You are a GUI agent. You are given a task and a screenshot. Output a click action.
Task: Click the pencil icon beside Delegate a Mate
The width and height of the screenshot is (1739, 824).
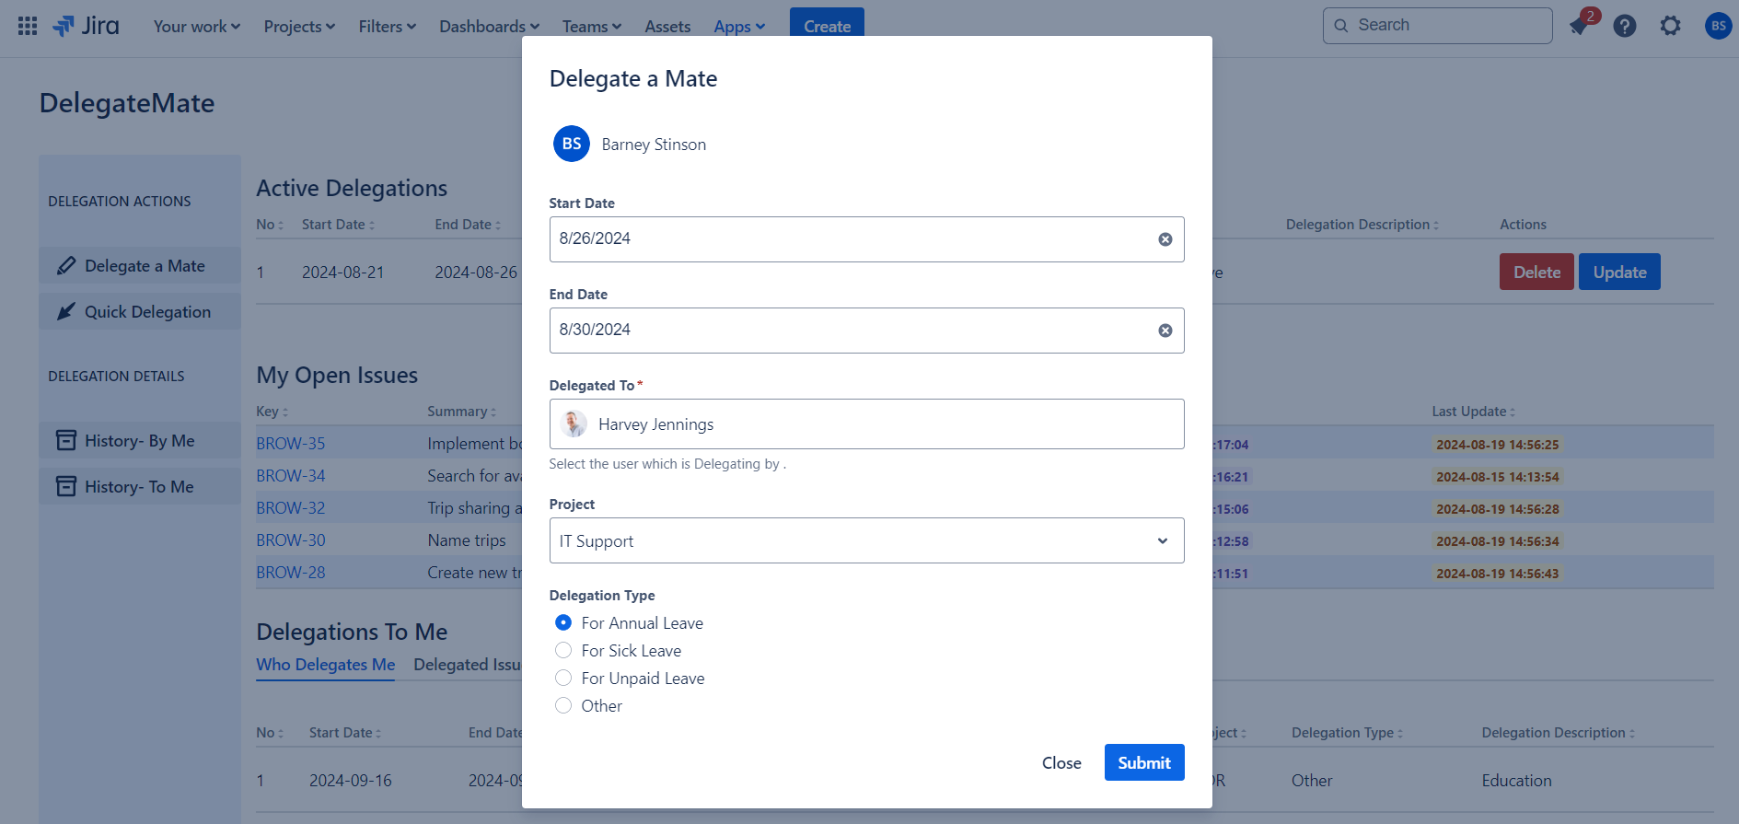coord(66,266)
